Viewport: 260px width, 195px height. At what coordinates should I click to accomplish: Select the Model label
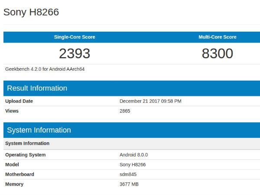coord(12,165)
